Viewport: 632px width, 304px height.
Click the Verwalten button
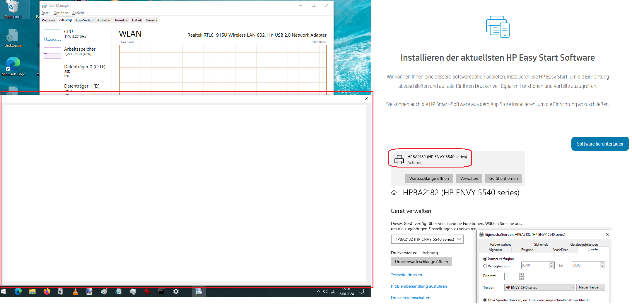pos(469,178)
